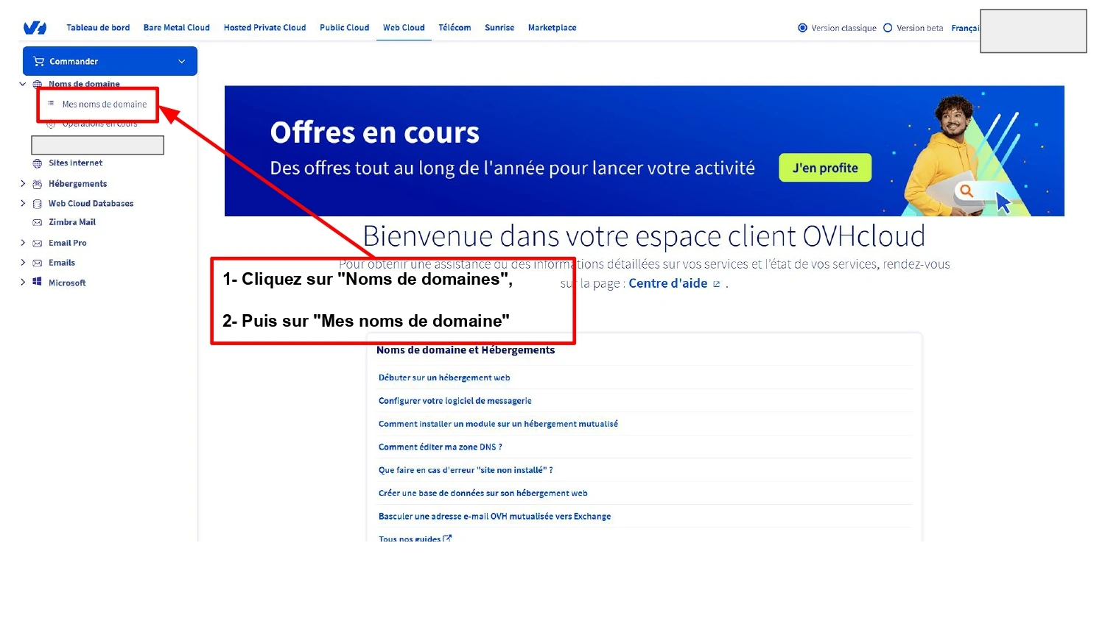Click the Hébergements icon in the sidebar

[38, 183]
